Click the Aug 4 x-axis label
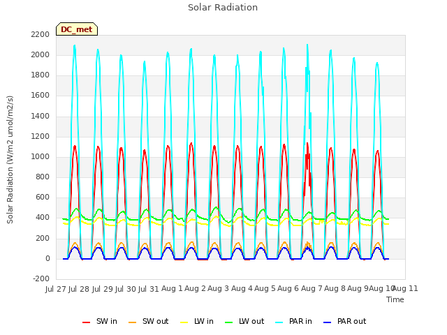447x335 pixels. click(x=242, y=289)
